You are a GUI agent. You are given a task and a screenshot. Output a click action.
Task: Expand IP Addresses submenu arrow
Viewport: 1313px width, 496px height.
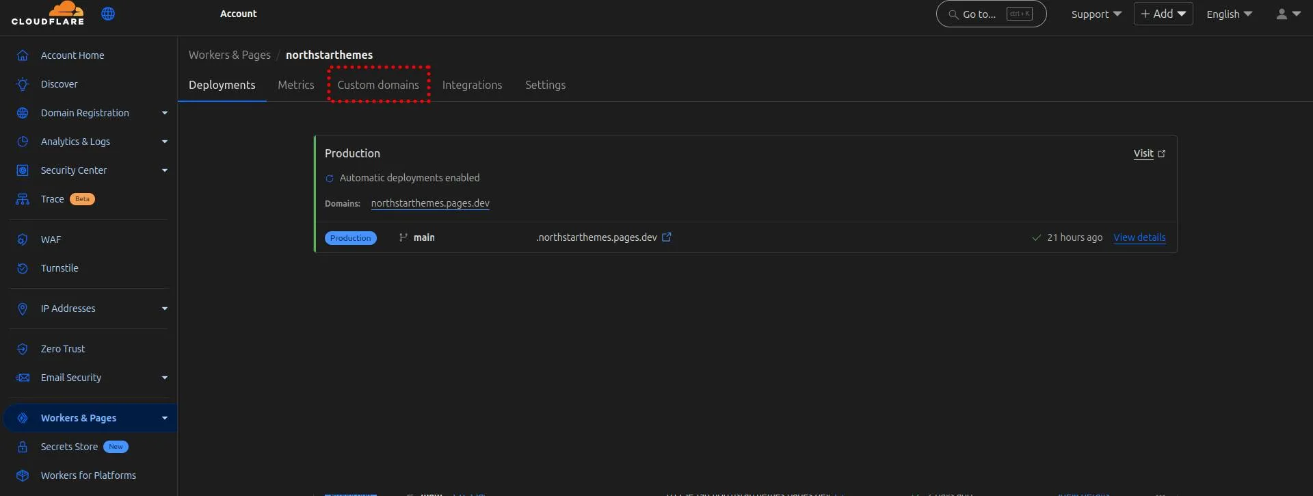pos(165,309)
